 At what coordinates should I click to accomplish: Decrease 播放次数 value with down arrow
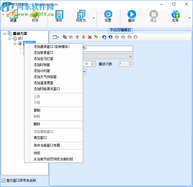(x=130, y=65)
